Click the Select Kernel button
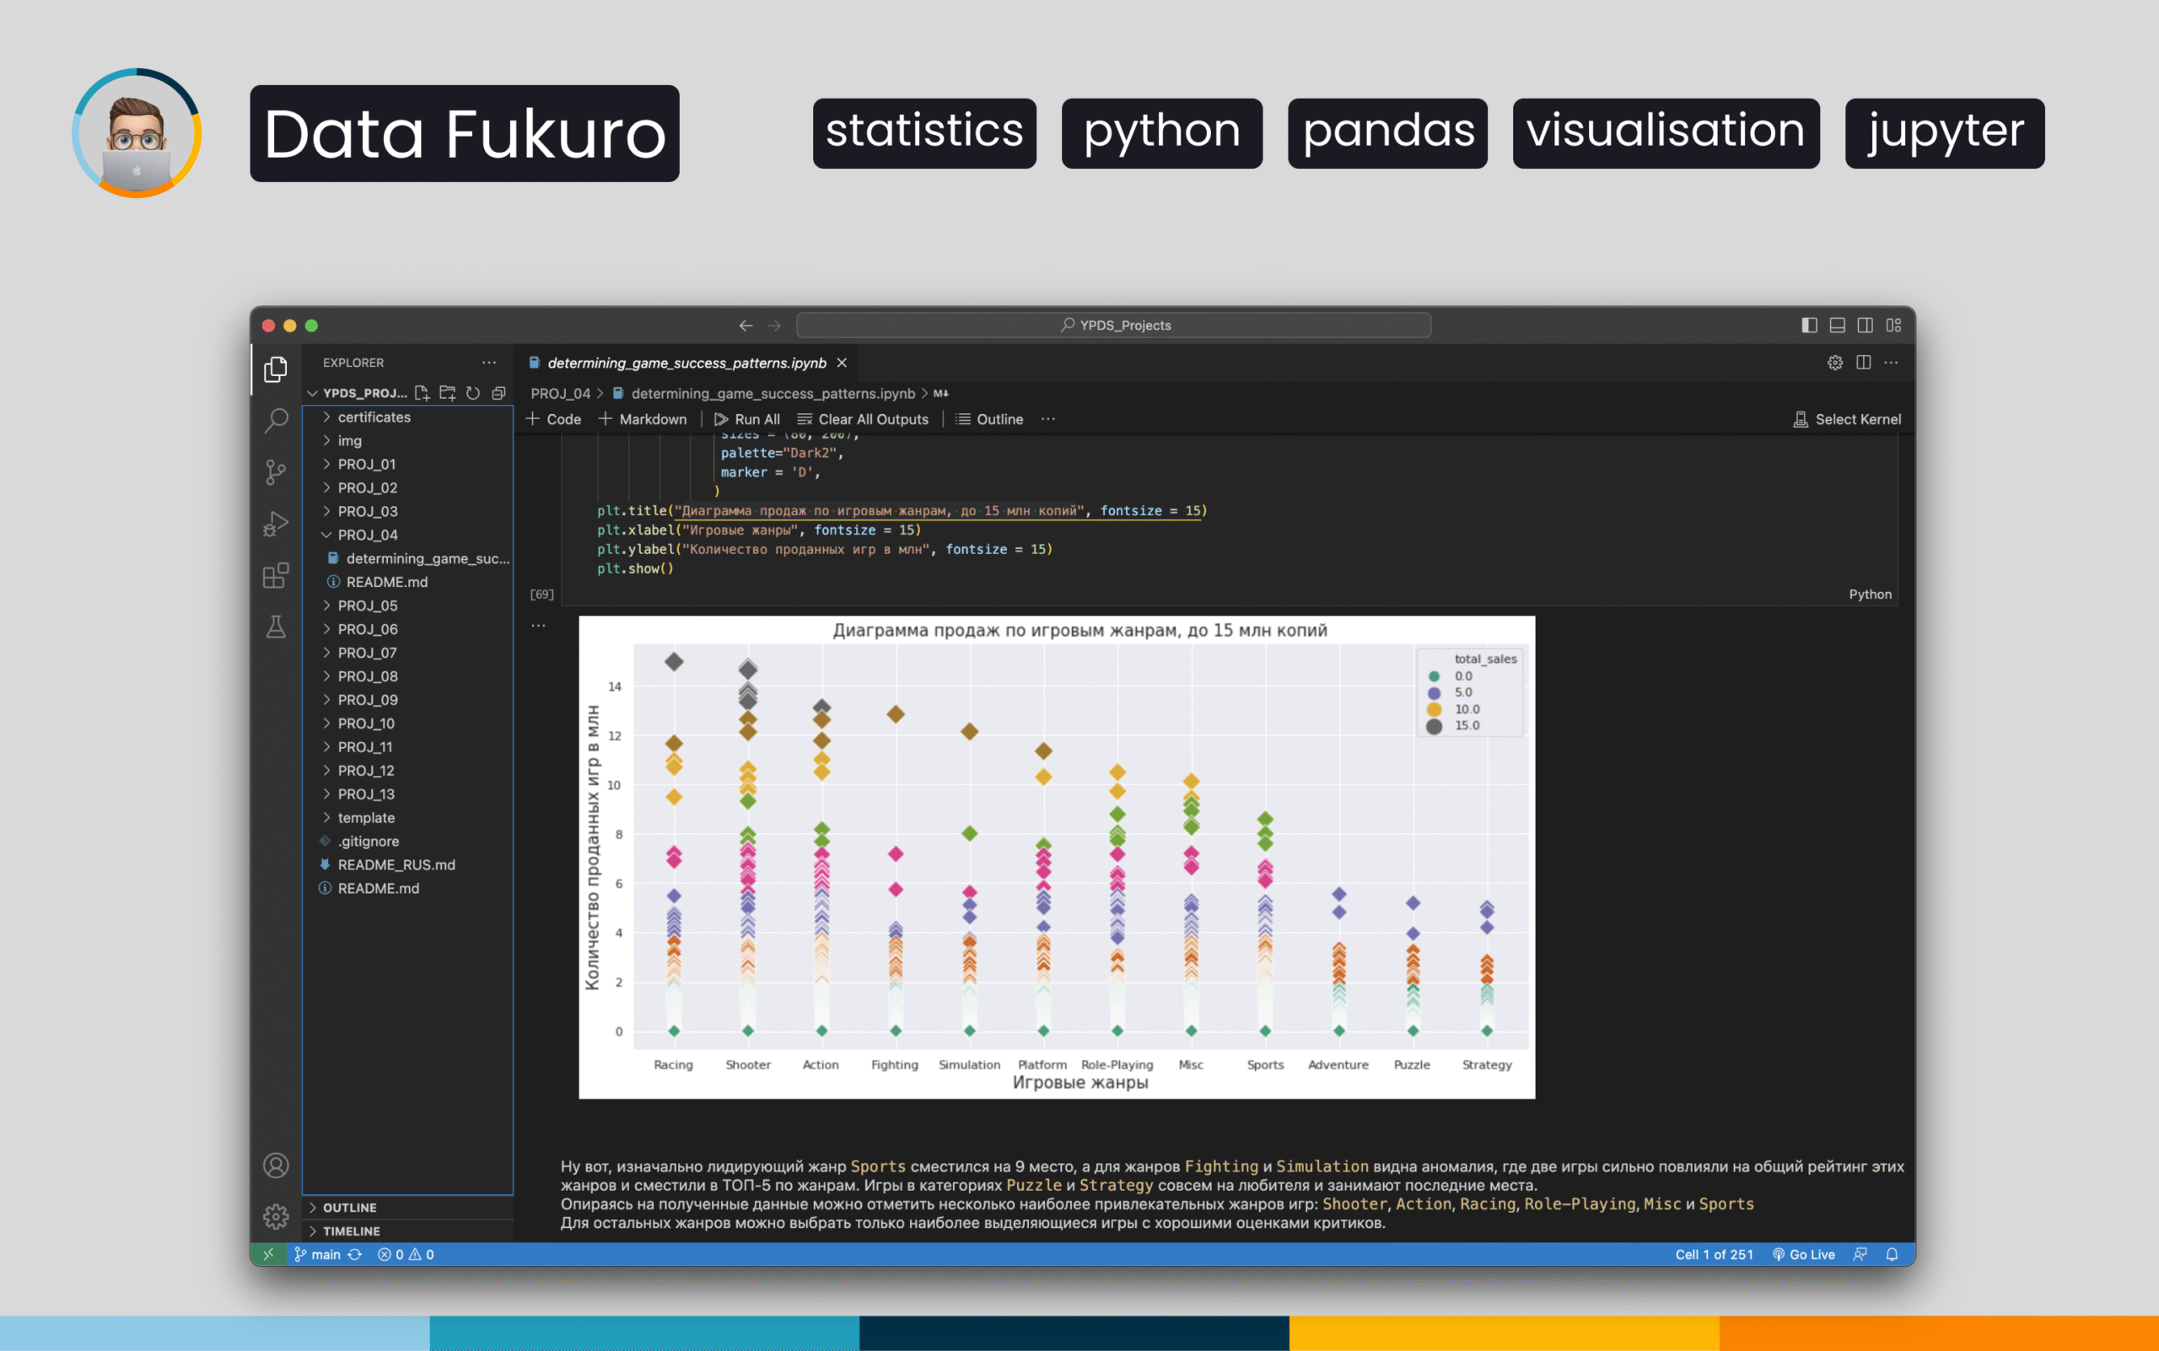 1847,419
